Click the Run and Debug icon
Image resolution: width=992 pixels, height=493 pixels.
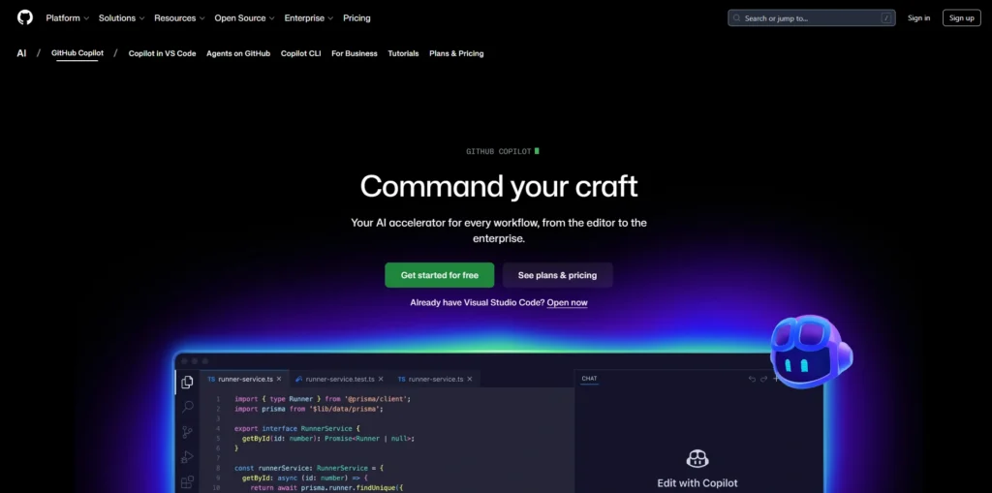187,457
